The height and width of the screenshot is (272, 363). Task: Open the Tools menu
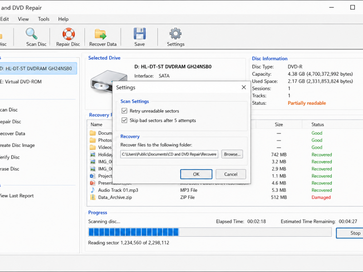(x=44, y=19)
